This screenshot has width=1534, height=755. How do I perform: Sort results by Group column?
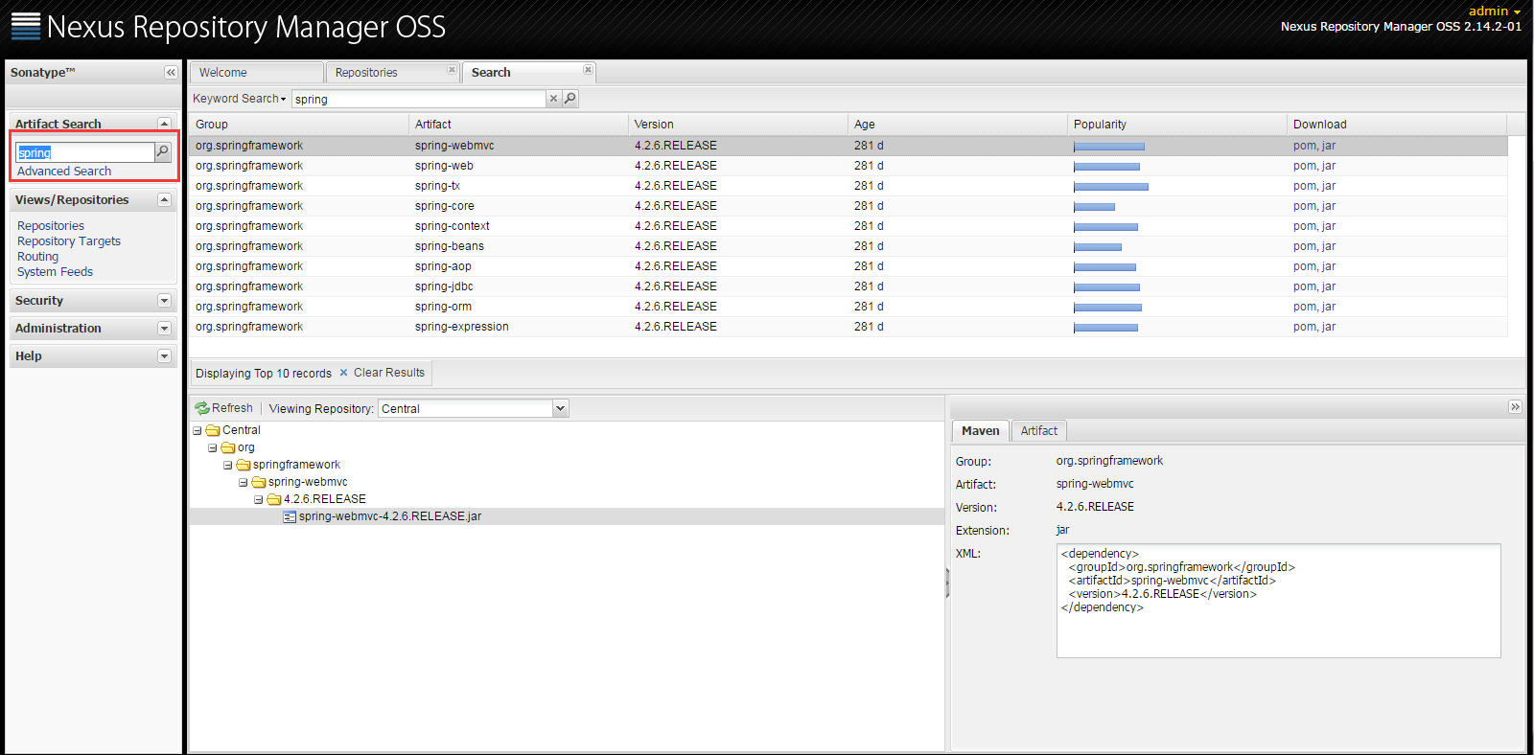298,125
